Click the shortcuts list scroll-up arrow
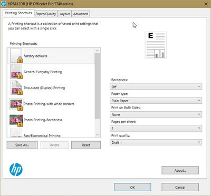 [x=97, y=51]
